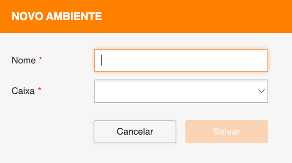Viewport: 292px width, 163px height.
Task: Dismiss the dialog with Cancelar
Action: point(135,132)
